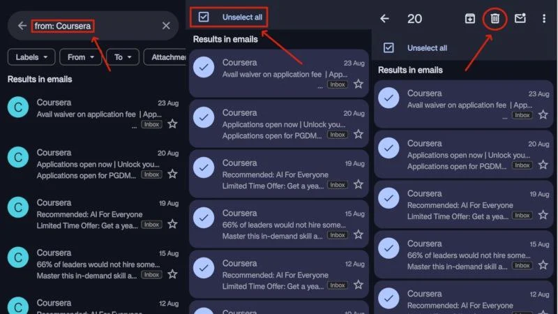Image resolution: width=558 pixels, height=314 pixels.
Task: Right screen: open 'Applications open for PGDM' email
Action: pos(464,154)
